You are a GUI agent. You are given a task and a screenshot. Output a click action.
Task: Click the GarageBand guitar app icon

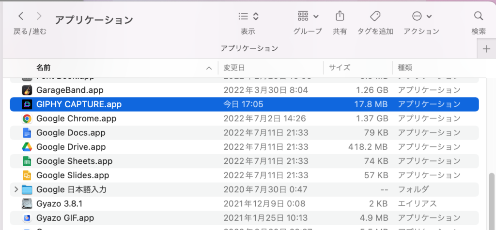(x=27, y=90)
